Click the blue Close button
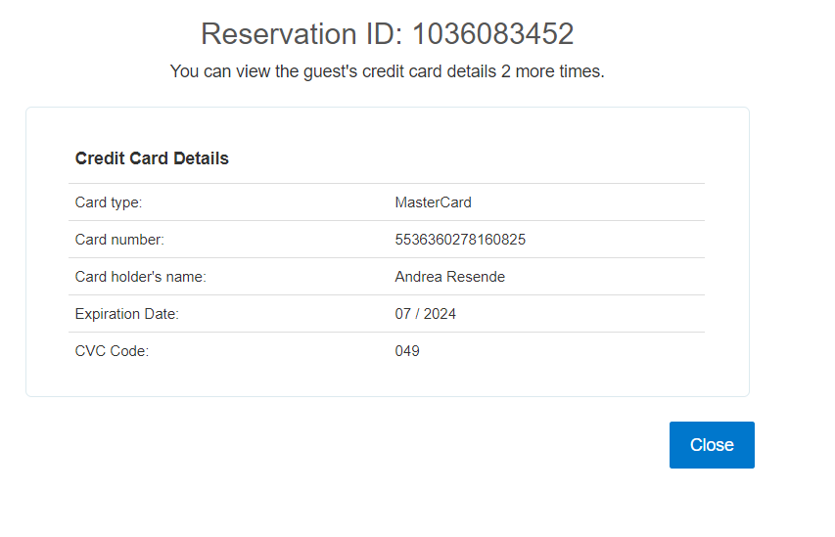Screen dimensions: 835x537 (x=712, y=445)
